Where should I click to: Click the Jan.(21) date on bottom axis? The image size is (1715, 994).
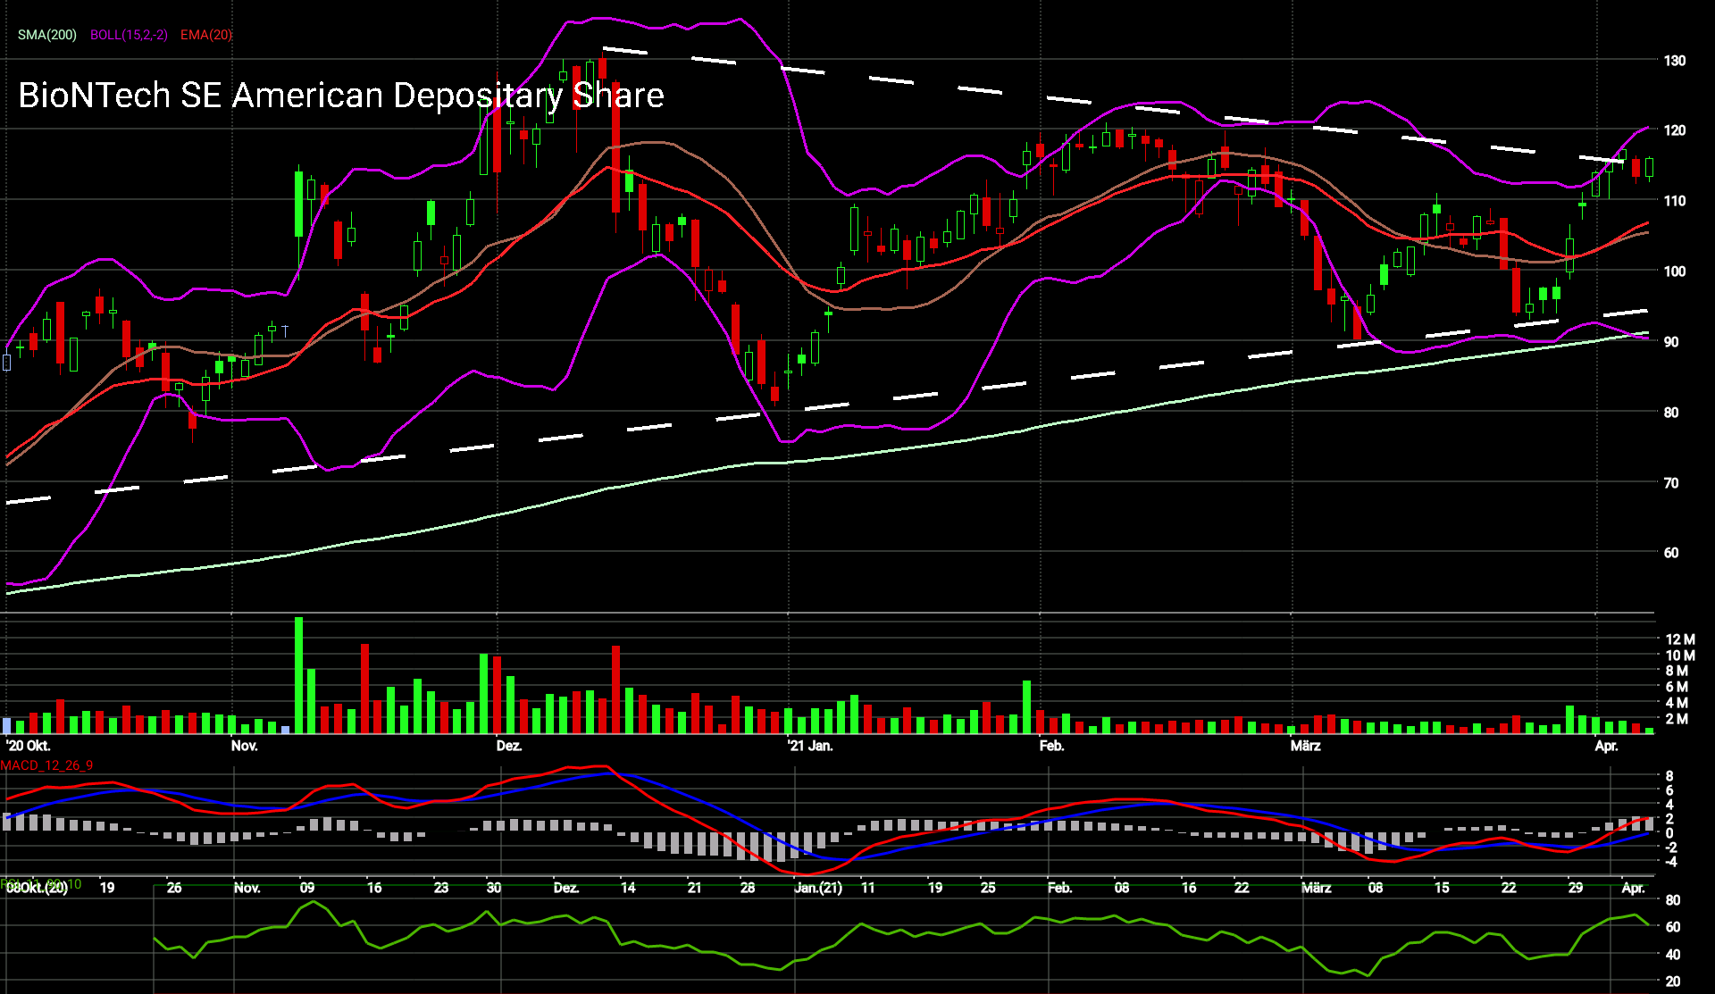pos(818,888)
